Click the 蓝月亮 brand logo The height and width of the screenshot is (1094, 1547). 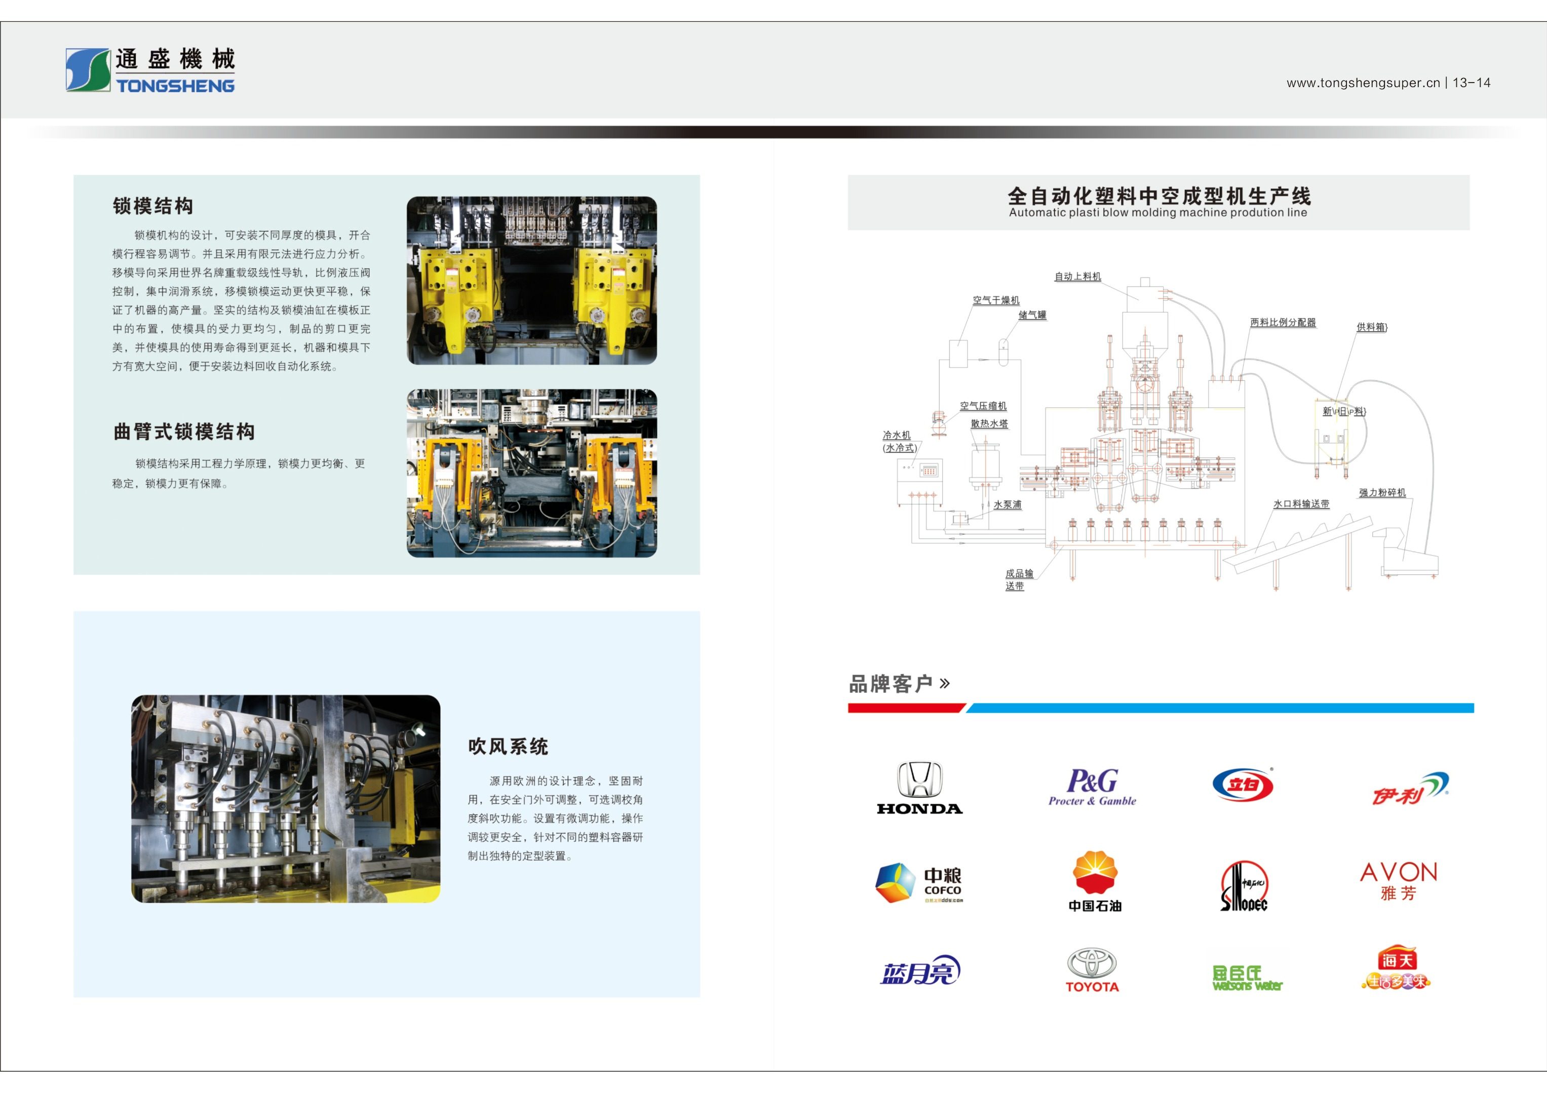coord(920,971)
